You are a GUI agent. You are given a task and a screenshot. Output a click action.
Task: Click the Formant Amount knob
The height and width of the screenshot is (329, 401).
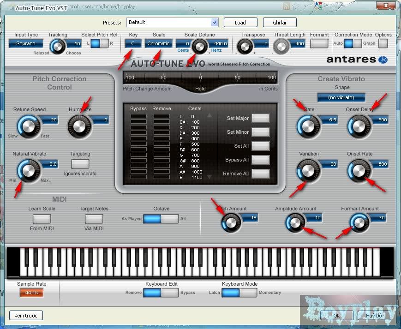[359, 223]
